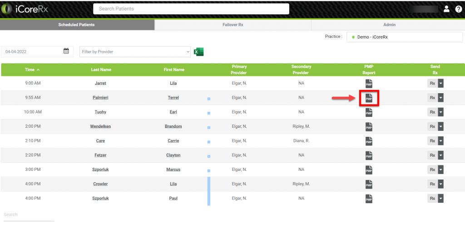Open first name link Clayton

pos(173,155)
